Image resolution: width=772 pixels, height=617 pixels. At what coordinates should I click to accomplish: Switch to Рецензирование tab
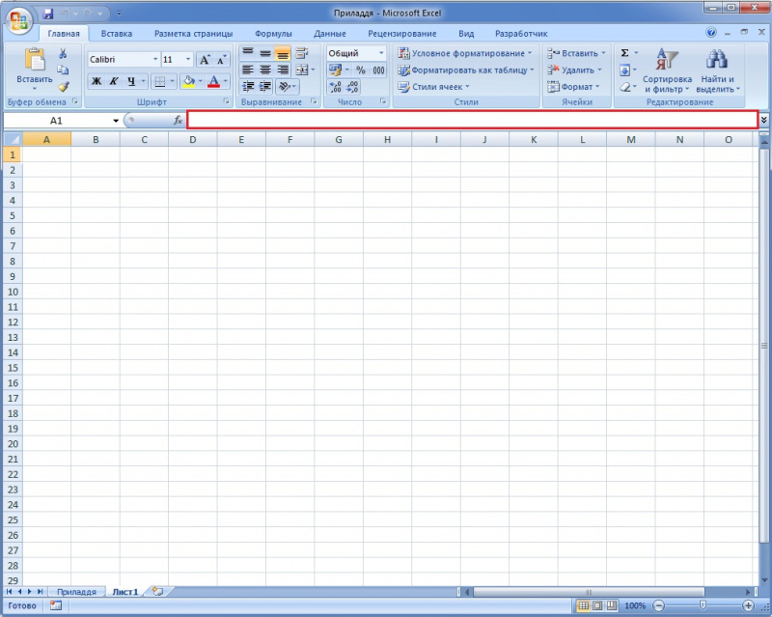click(402, 34)
